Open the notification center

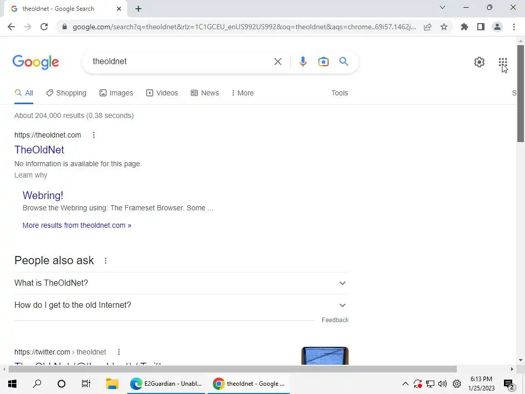(509, 384)
